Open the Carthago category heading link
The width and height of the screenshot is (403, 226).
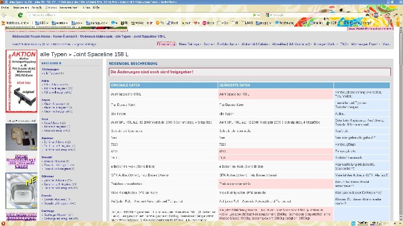coord(48,211)
